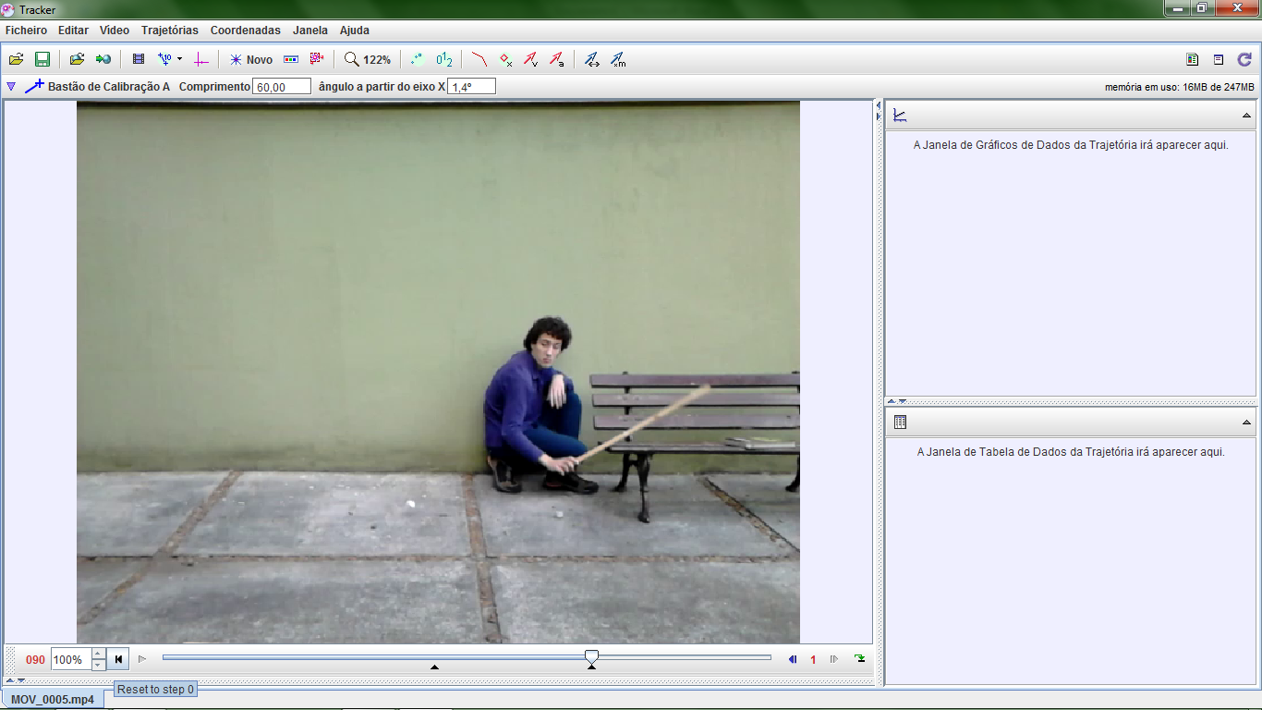Open Janela menu

310,31
